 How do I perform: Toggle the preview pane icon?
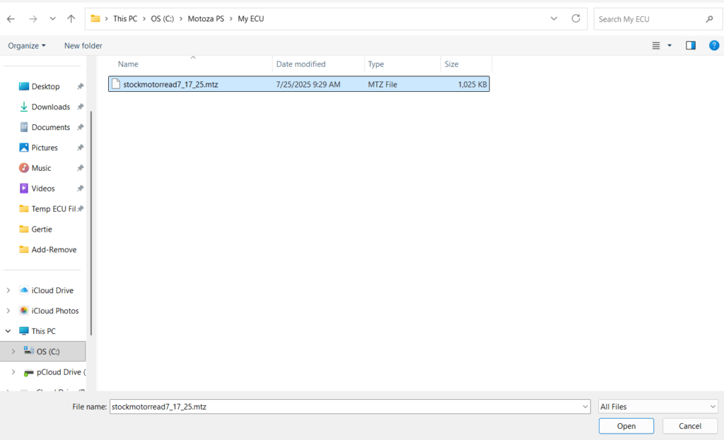click(691, 45)
